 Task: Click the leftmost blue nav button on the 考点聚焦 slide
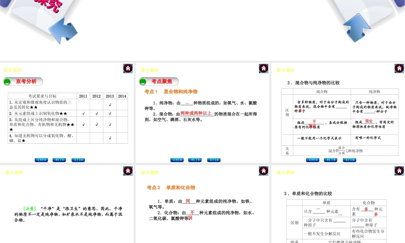[177, 160]
